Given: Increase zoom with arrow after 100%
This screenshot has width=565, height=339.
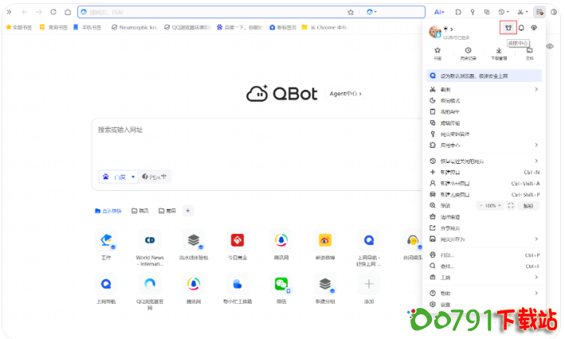Looking at the screenshot, I should (501, 205).
